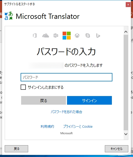Click the scrollbar down arrow

[x=126, y=134]
